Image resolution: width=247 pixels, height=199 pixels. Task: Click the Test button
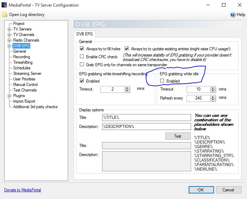(178, 136)
